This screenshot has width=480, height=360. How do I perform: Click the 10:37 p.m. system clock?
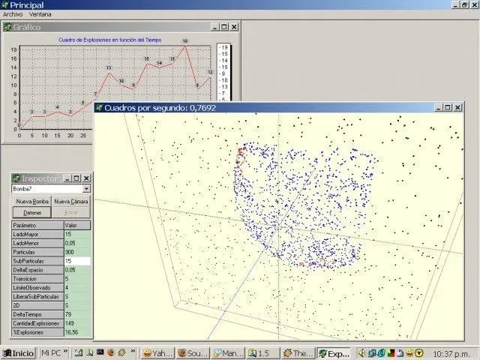point(451,354)
